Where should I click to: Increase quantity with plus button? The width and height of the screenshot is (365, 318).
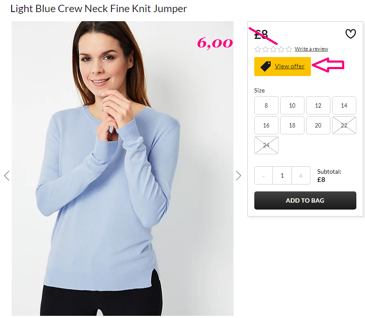pos(301,175)
